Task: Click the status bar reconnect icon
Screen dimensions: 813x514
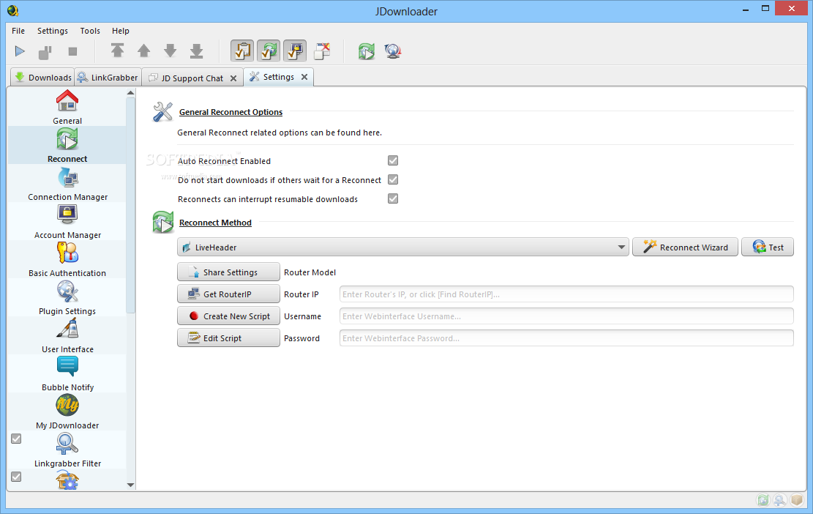Action: (763, 500)
